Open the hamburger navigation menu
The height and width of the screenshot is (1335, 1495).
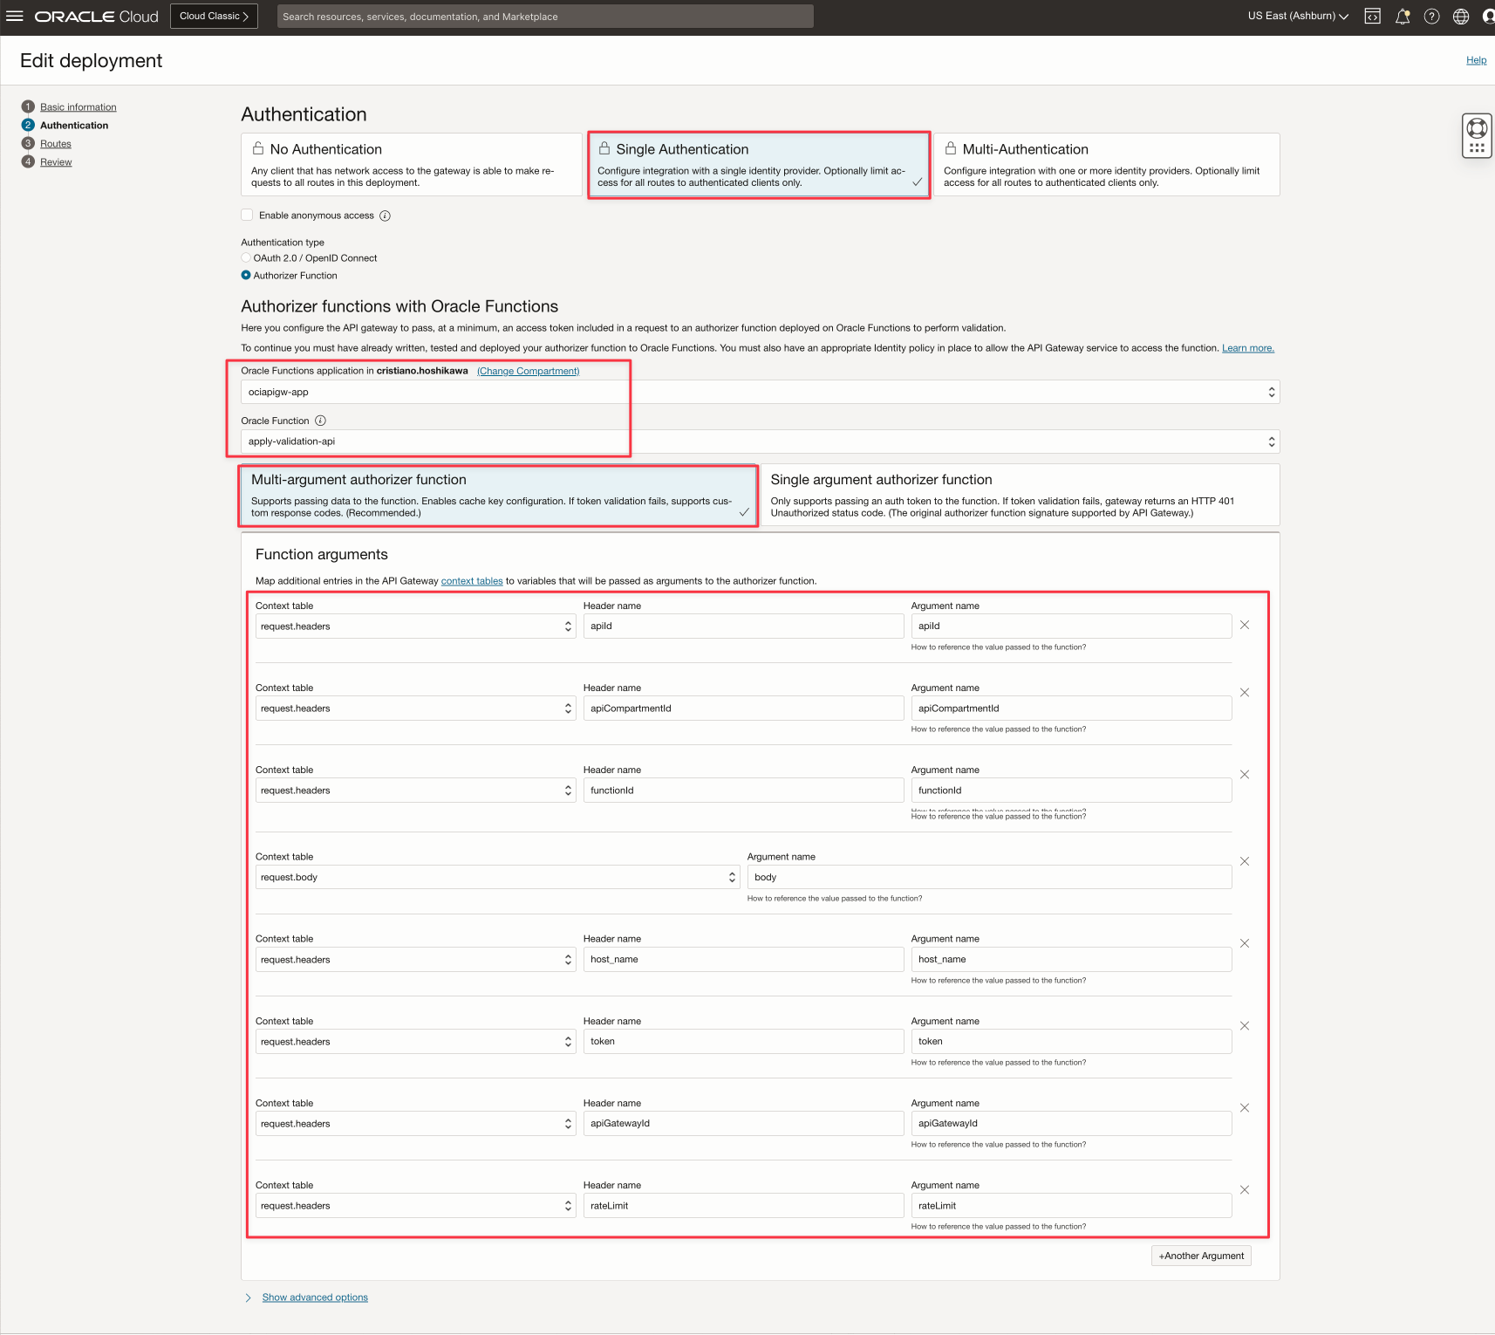coord(15,17)
